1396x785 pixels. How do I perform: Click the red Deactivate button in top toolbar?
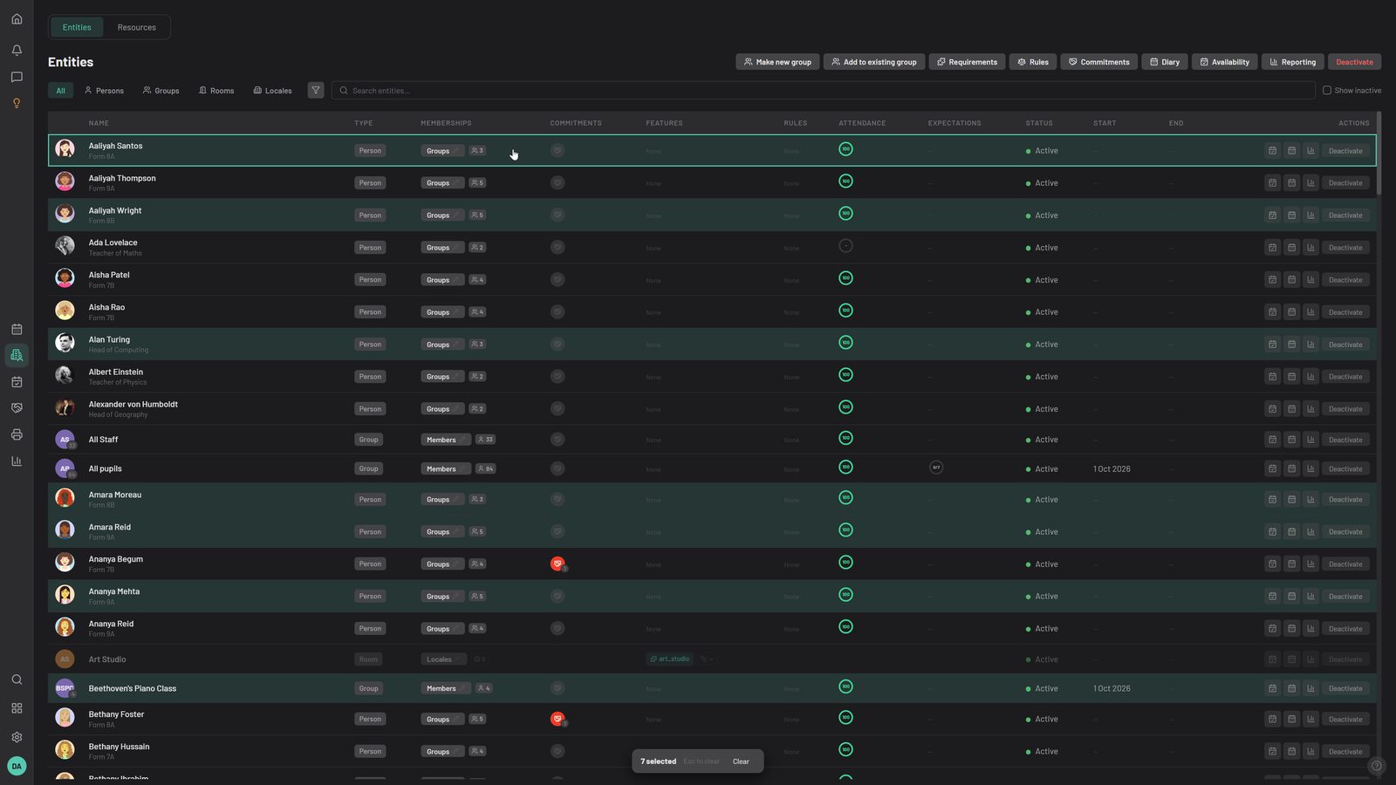click(1354, 62)
